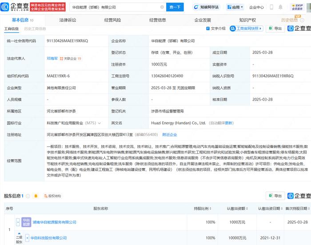Click organization code MAEE19XR-6
The height and width of the screenshot is (245, 311).
tap(58, 76)
